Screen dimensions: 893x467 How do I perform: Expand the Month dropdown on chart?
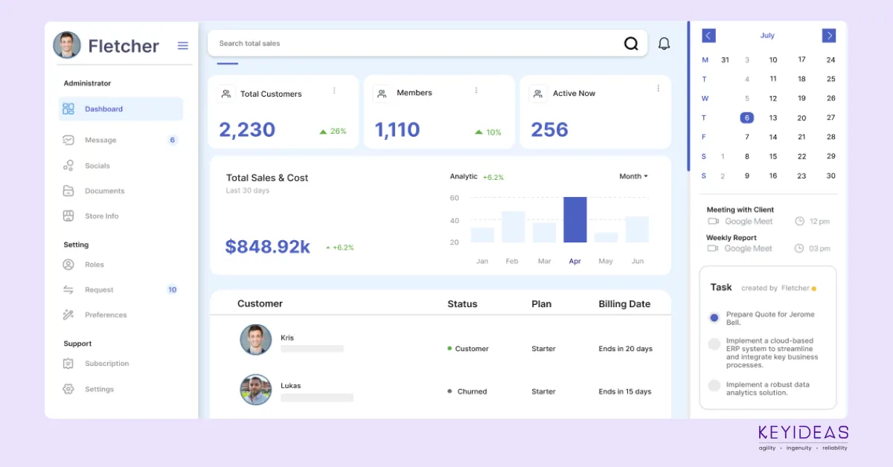tap(633, 176)
